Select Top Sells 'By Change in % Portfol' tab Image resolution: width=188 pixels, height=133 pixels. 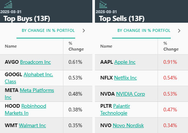(x=144, y=30)
